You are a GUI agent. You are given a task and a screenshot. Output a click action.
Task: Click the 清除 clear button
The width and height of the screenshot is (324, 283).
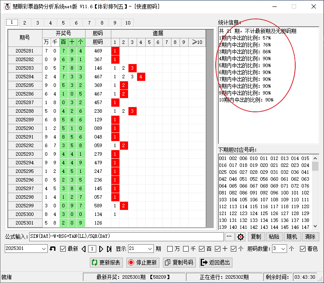[310, 237]
